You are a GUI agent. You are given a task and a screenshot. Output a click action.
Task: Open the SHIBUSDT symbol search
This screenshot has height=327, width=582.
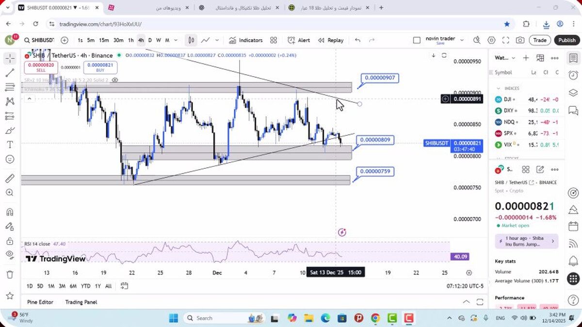pos(39,40)
